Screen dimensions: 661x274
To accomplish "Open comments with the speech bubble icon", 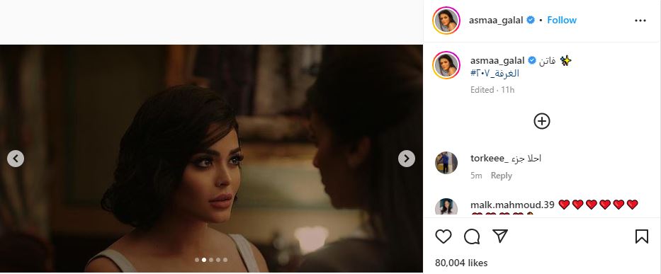I will coord(472,236).
